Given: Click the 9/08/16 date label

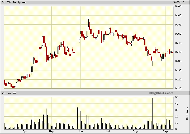Looking at the screenshot, I should click(179, 2).
